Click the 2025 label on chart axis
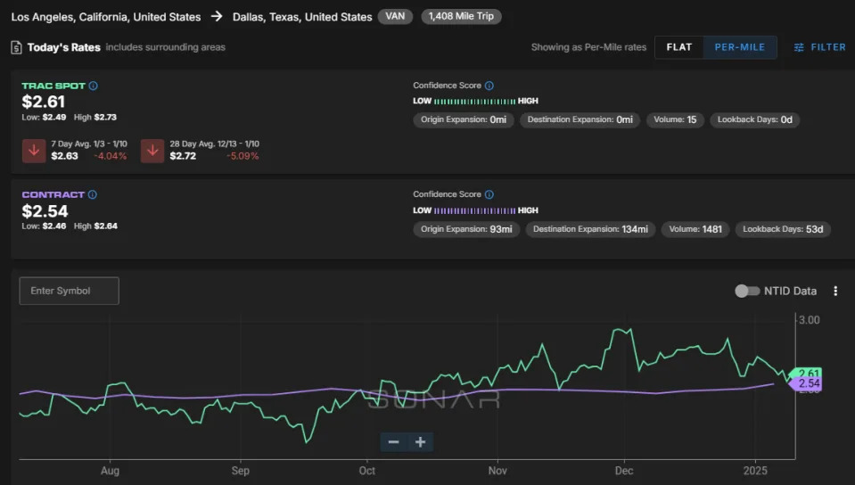 755,470
